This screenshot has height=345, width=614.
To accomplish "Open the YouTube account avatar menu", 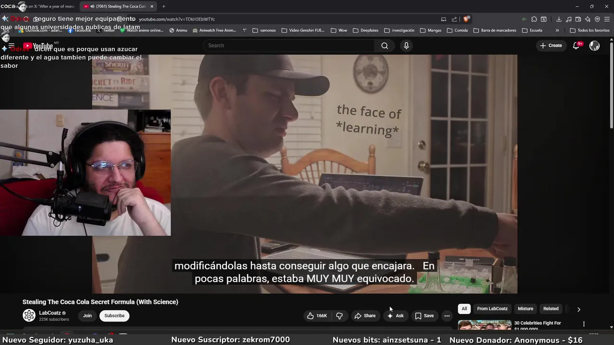I will click(594, 46).
